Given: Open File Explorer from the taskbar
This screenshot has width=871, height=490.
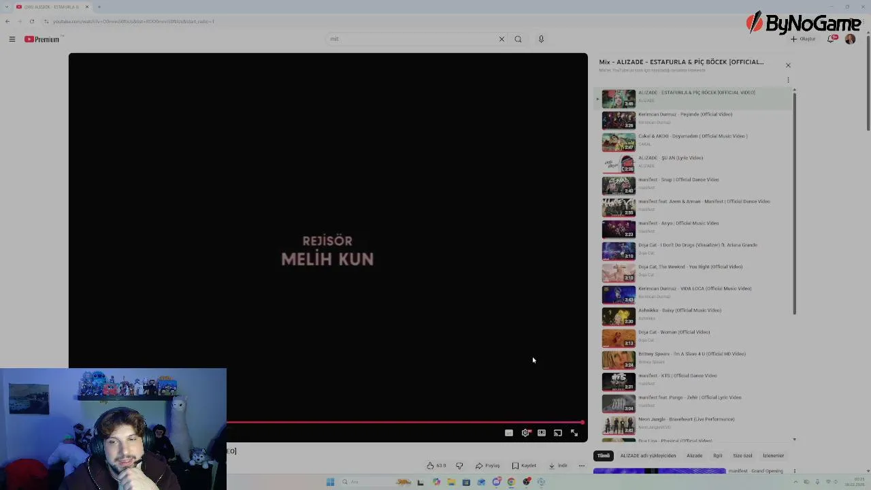Looking at the screenshot, I should coord(451,482).
